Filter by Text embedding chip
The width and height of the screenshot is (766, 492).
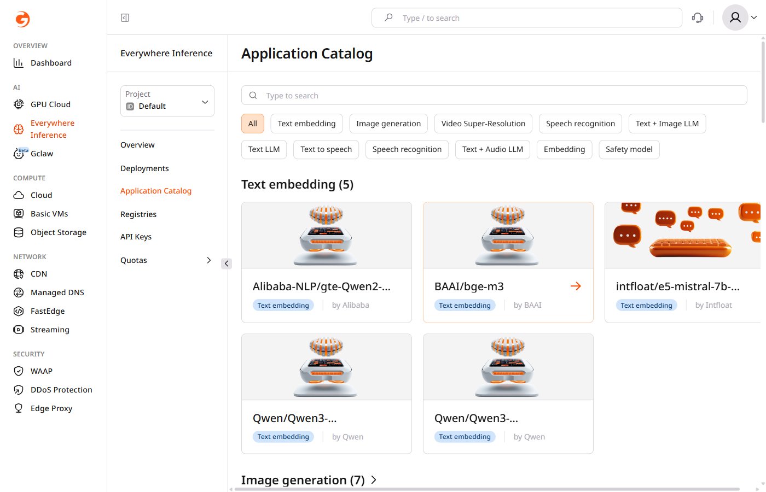click(x=306, y=124)
